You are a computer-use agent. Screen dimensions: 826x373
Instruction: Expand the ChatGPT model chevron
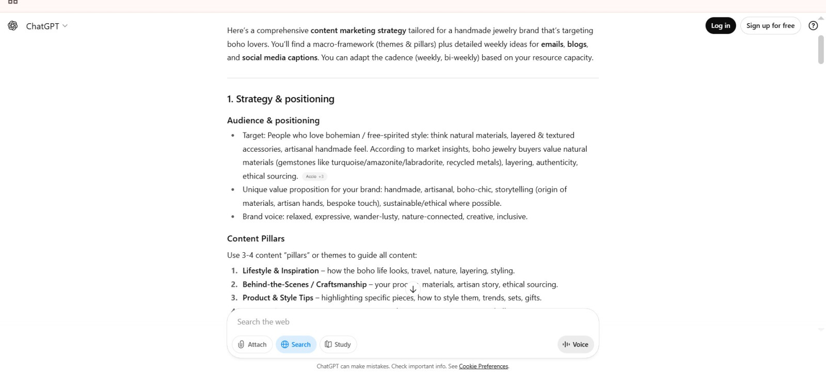(65, 26)
